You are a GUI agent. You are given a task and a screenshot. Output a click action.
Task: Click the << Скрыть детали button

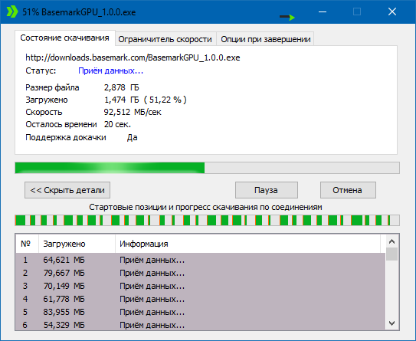pos(67,190)
